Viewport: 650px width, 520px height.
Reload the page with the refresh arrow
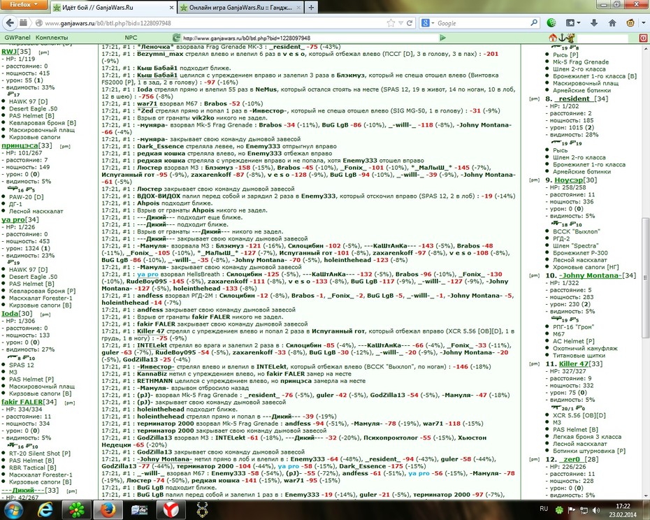[410, 23]
